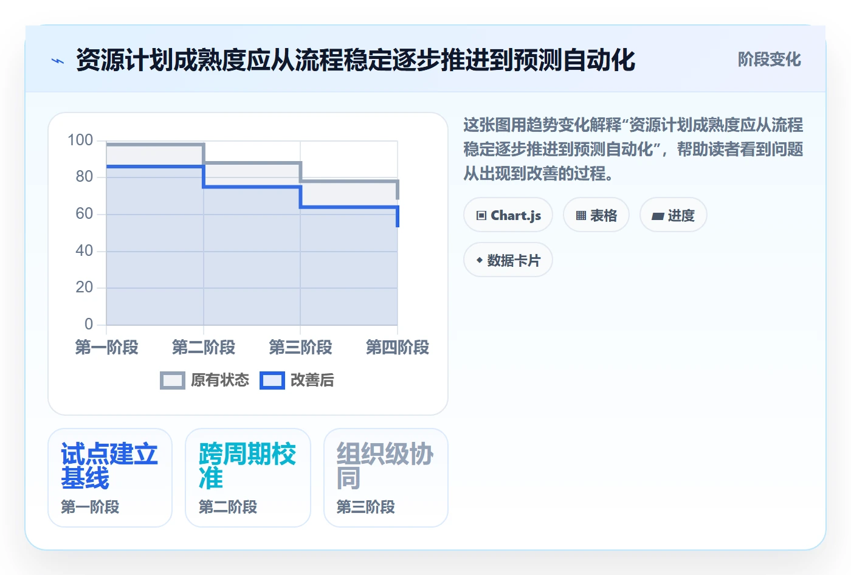851x575 pixels.
Task: Click 第二阶段 caption under 跨周期校准
Action: tap(228, 507)
